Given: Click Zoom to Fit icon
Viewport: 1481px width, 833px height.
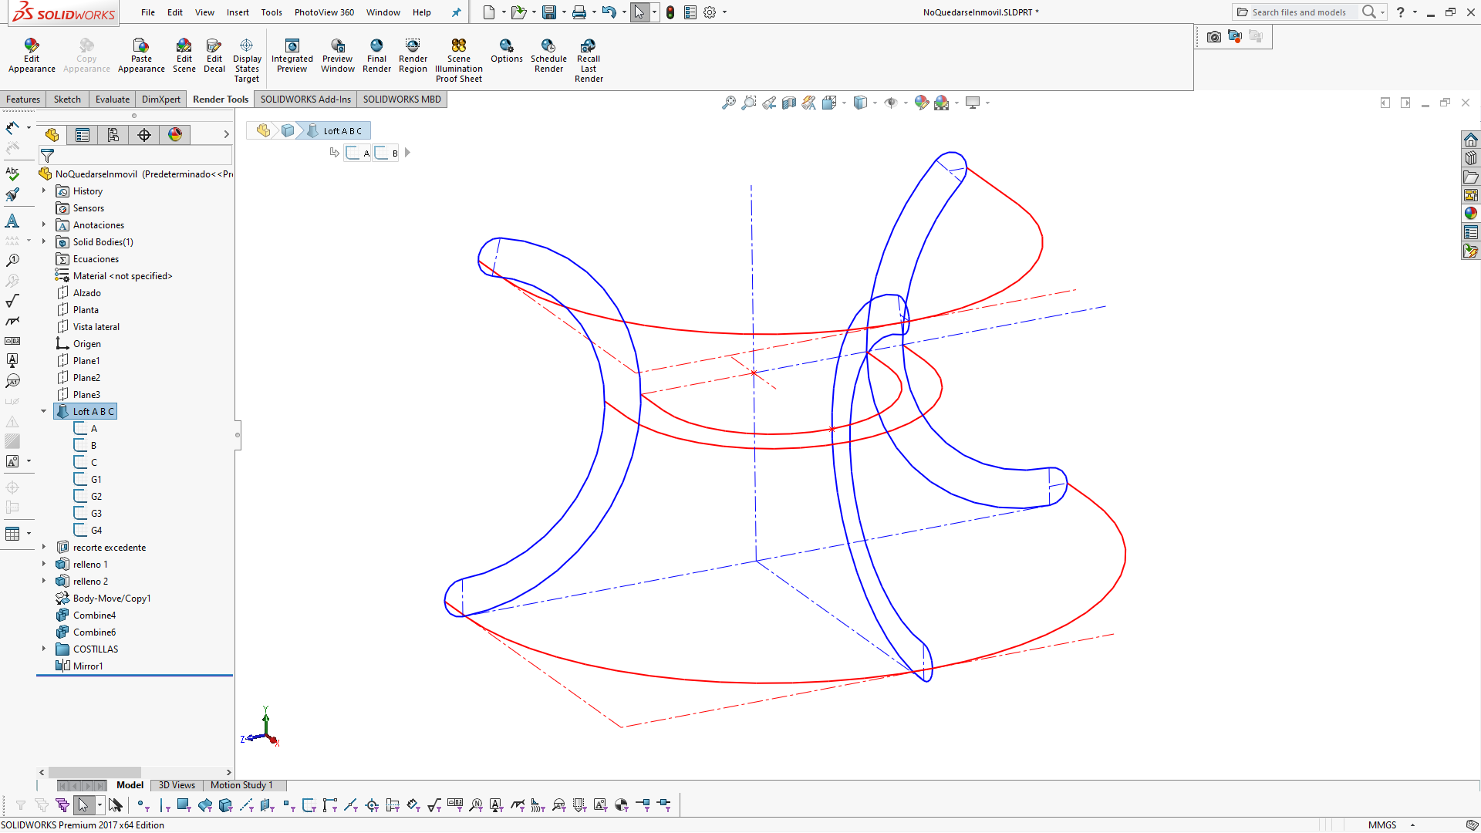Looking at the screenshot, I should click(729, 103).
